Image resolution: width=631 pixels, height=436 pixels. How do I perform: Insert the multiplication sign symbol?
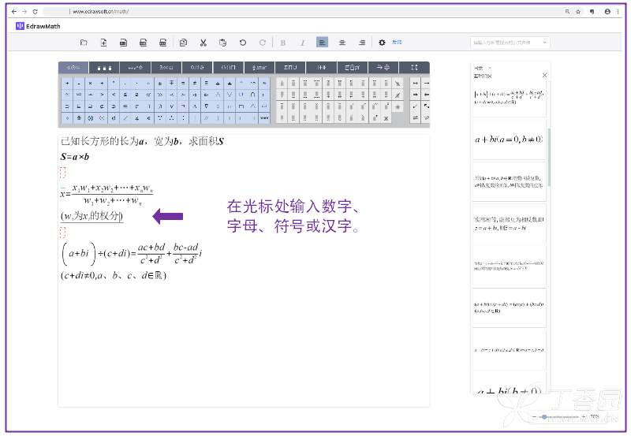(91, 84)
